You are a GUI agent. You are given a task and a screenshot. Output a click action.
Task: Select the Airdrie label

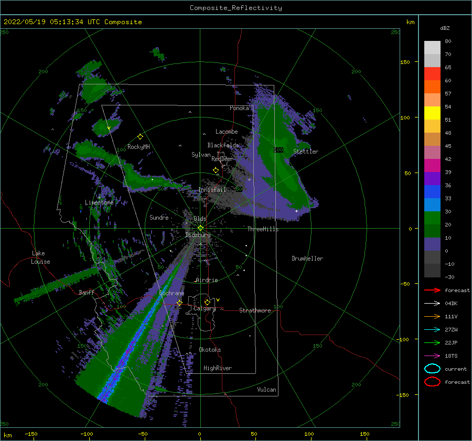point(207,280)
